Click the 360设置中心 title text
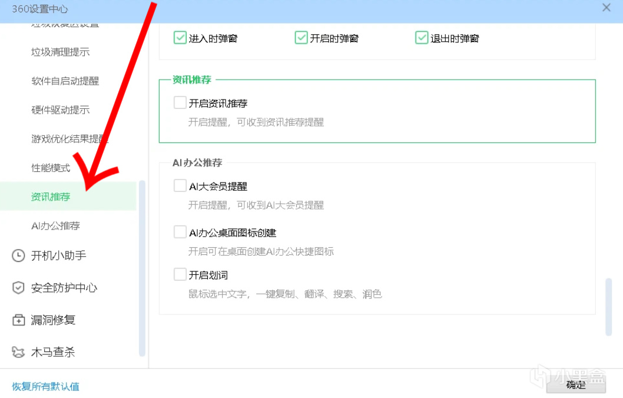This screenshot has height=398, width=623. (39, 9)
